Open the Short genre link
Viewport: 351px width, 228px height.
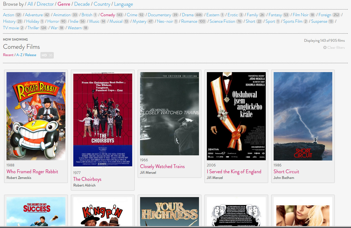250,21
